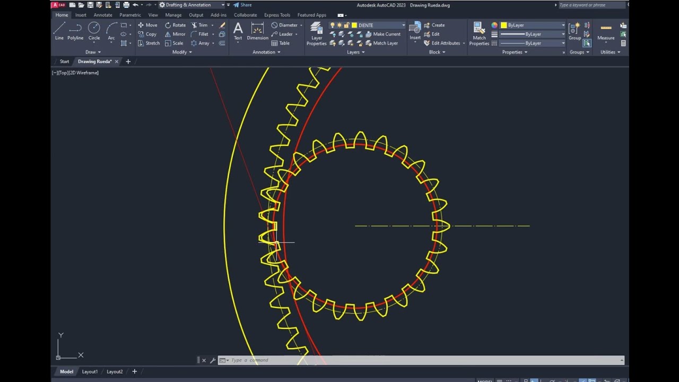The image size is (679, 382).
Task: Click Edit Attributes button
Action: tap(441, 43)
